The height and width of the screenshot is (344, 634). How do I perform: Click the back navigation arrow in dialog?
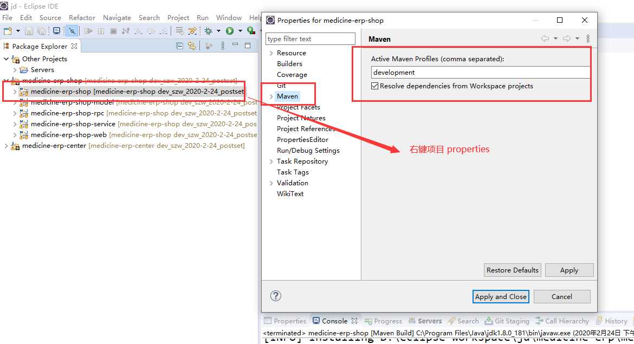pyautogui.click(x=545, y=38)
